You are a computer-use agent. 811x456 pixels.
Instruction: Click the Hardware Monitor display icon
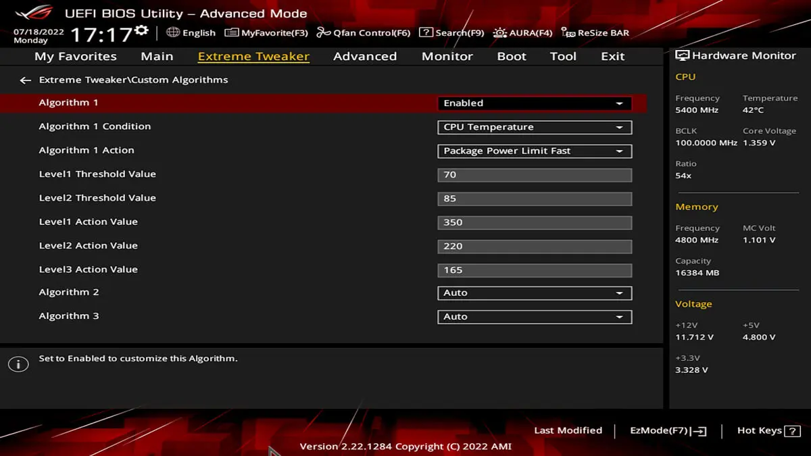683,56
